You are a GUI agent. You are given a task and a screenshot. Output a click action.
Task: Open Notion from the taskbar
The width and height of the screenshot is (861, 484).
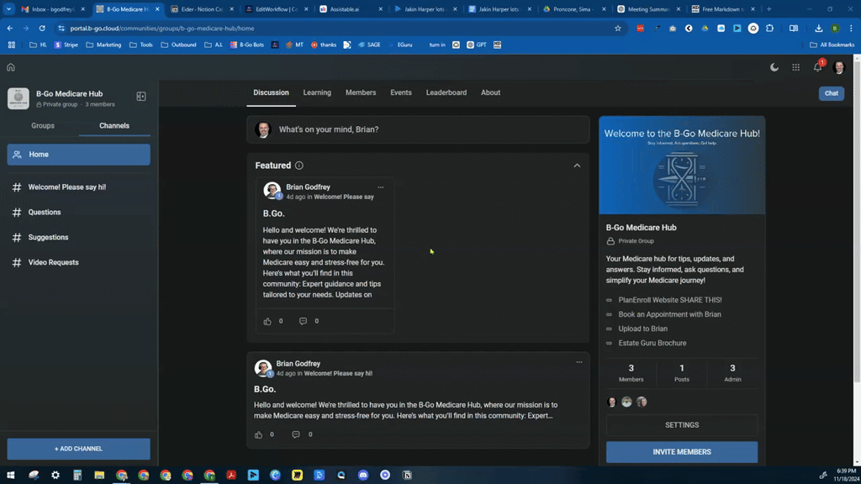pyautogui.click(x=407, y=476)
